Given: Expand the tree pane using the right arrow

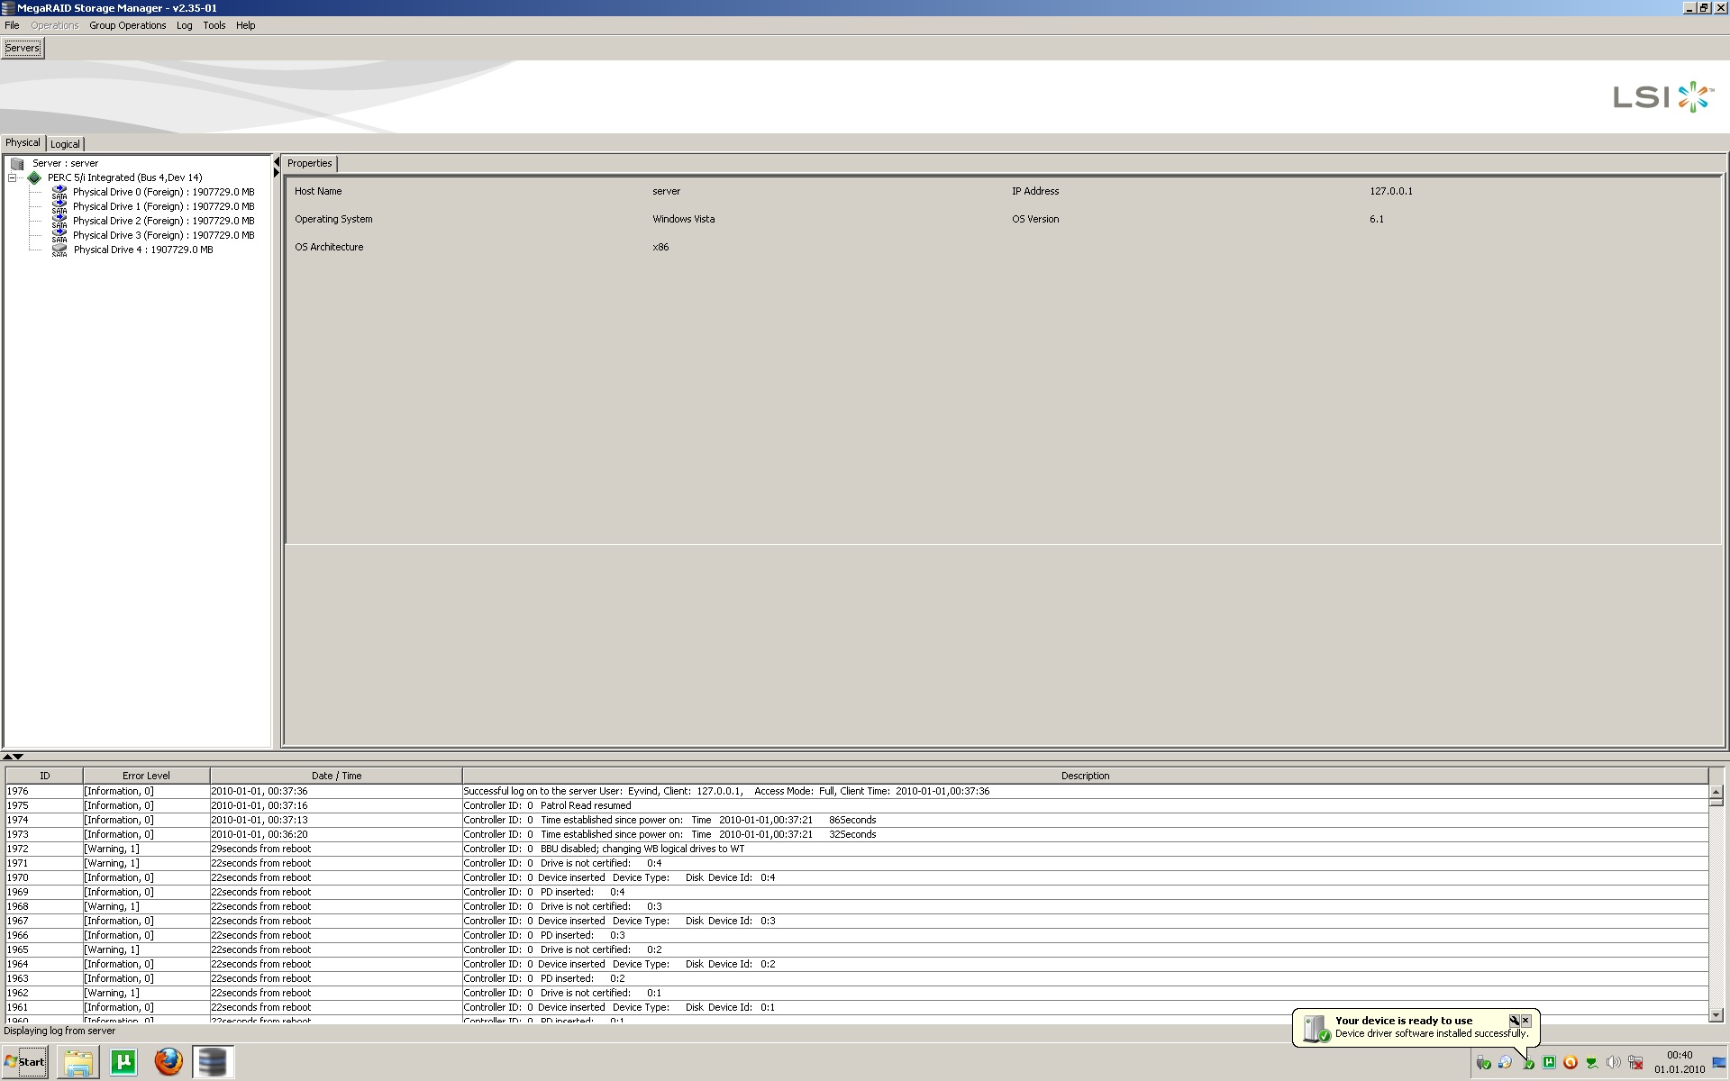Looking at the screenshot, I should tap(277, 173).
